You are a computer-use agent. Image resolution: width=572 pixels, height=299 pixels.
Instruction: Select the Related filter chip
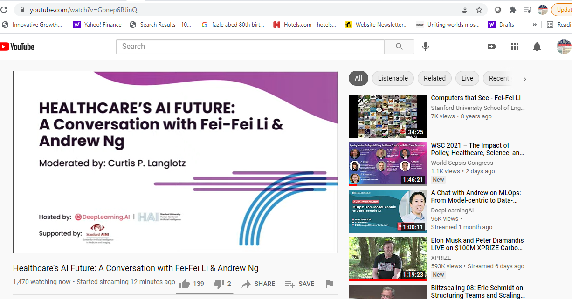[435, 78]
